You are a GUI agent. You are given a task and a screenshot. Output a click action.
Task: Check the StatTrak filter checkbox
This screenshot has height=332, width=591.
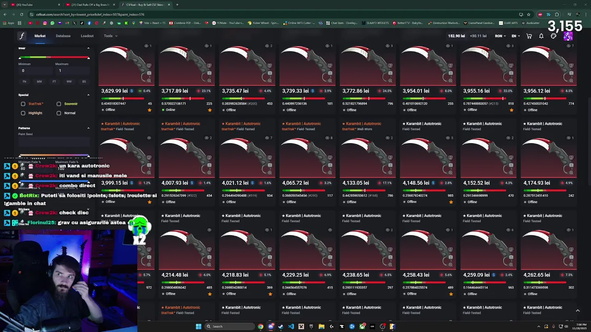(x=23, y=104)
